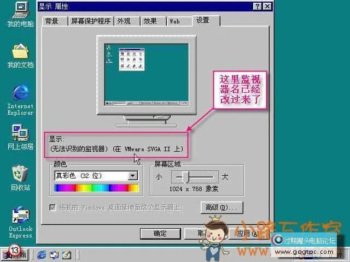Viewport: 350px width, 262px height.
Task: Launch Internet Explorer from quick launch bar
Action: (x=42, y=255)
